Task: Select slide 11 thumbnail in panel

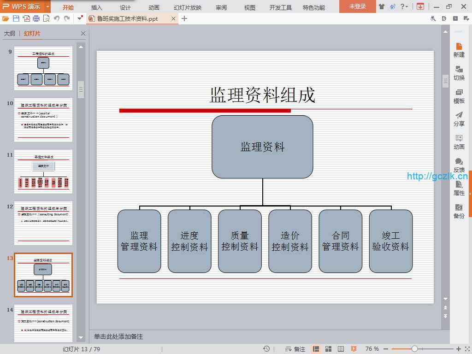Action: 43,171
